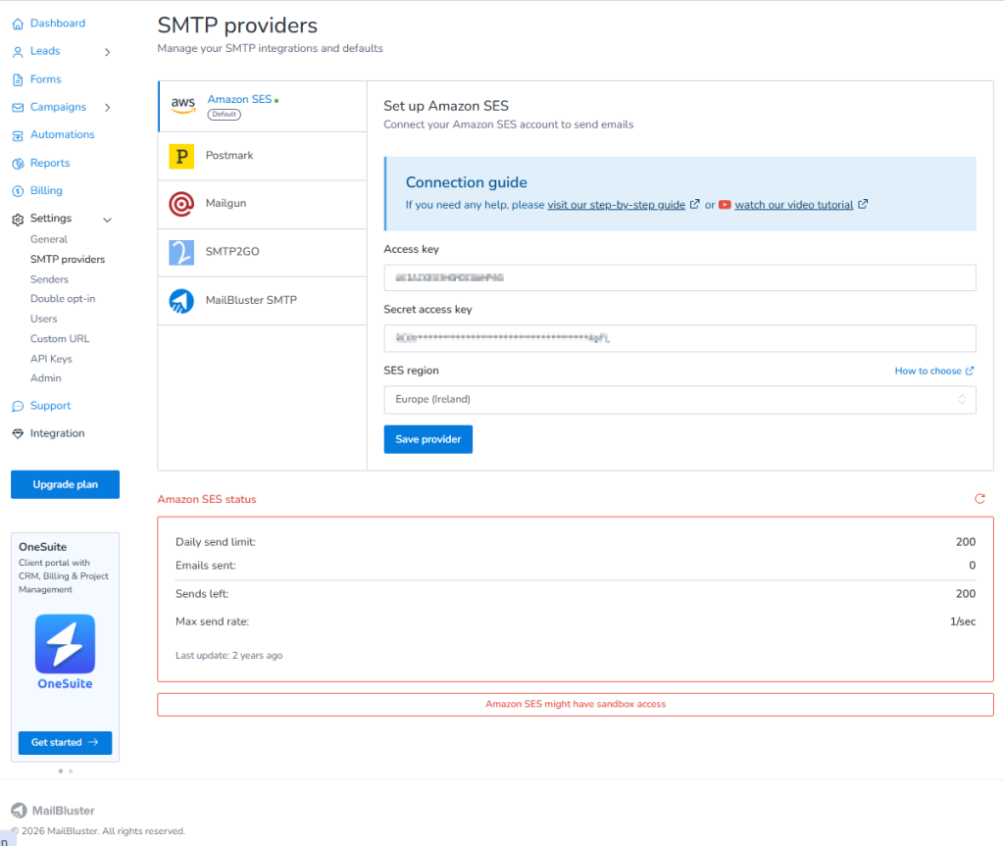The height and width of the screenshot is (846, 1004).
Task: Open the Integration page link
Action: coord(57,433)
